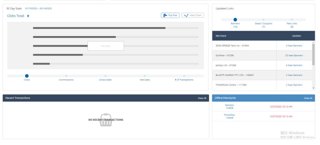Click the 30 Day Stats heading
320x145 pixels.
coord(14,9)
